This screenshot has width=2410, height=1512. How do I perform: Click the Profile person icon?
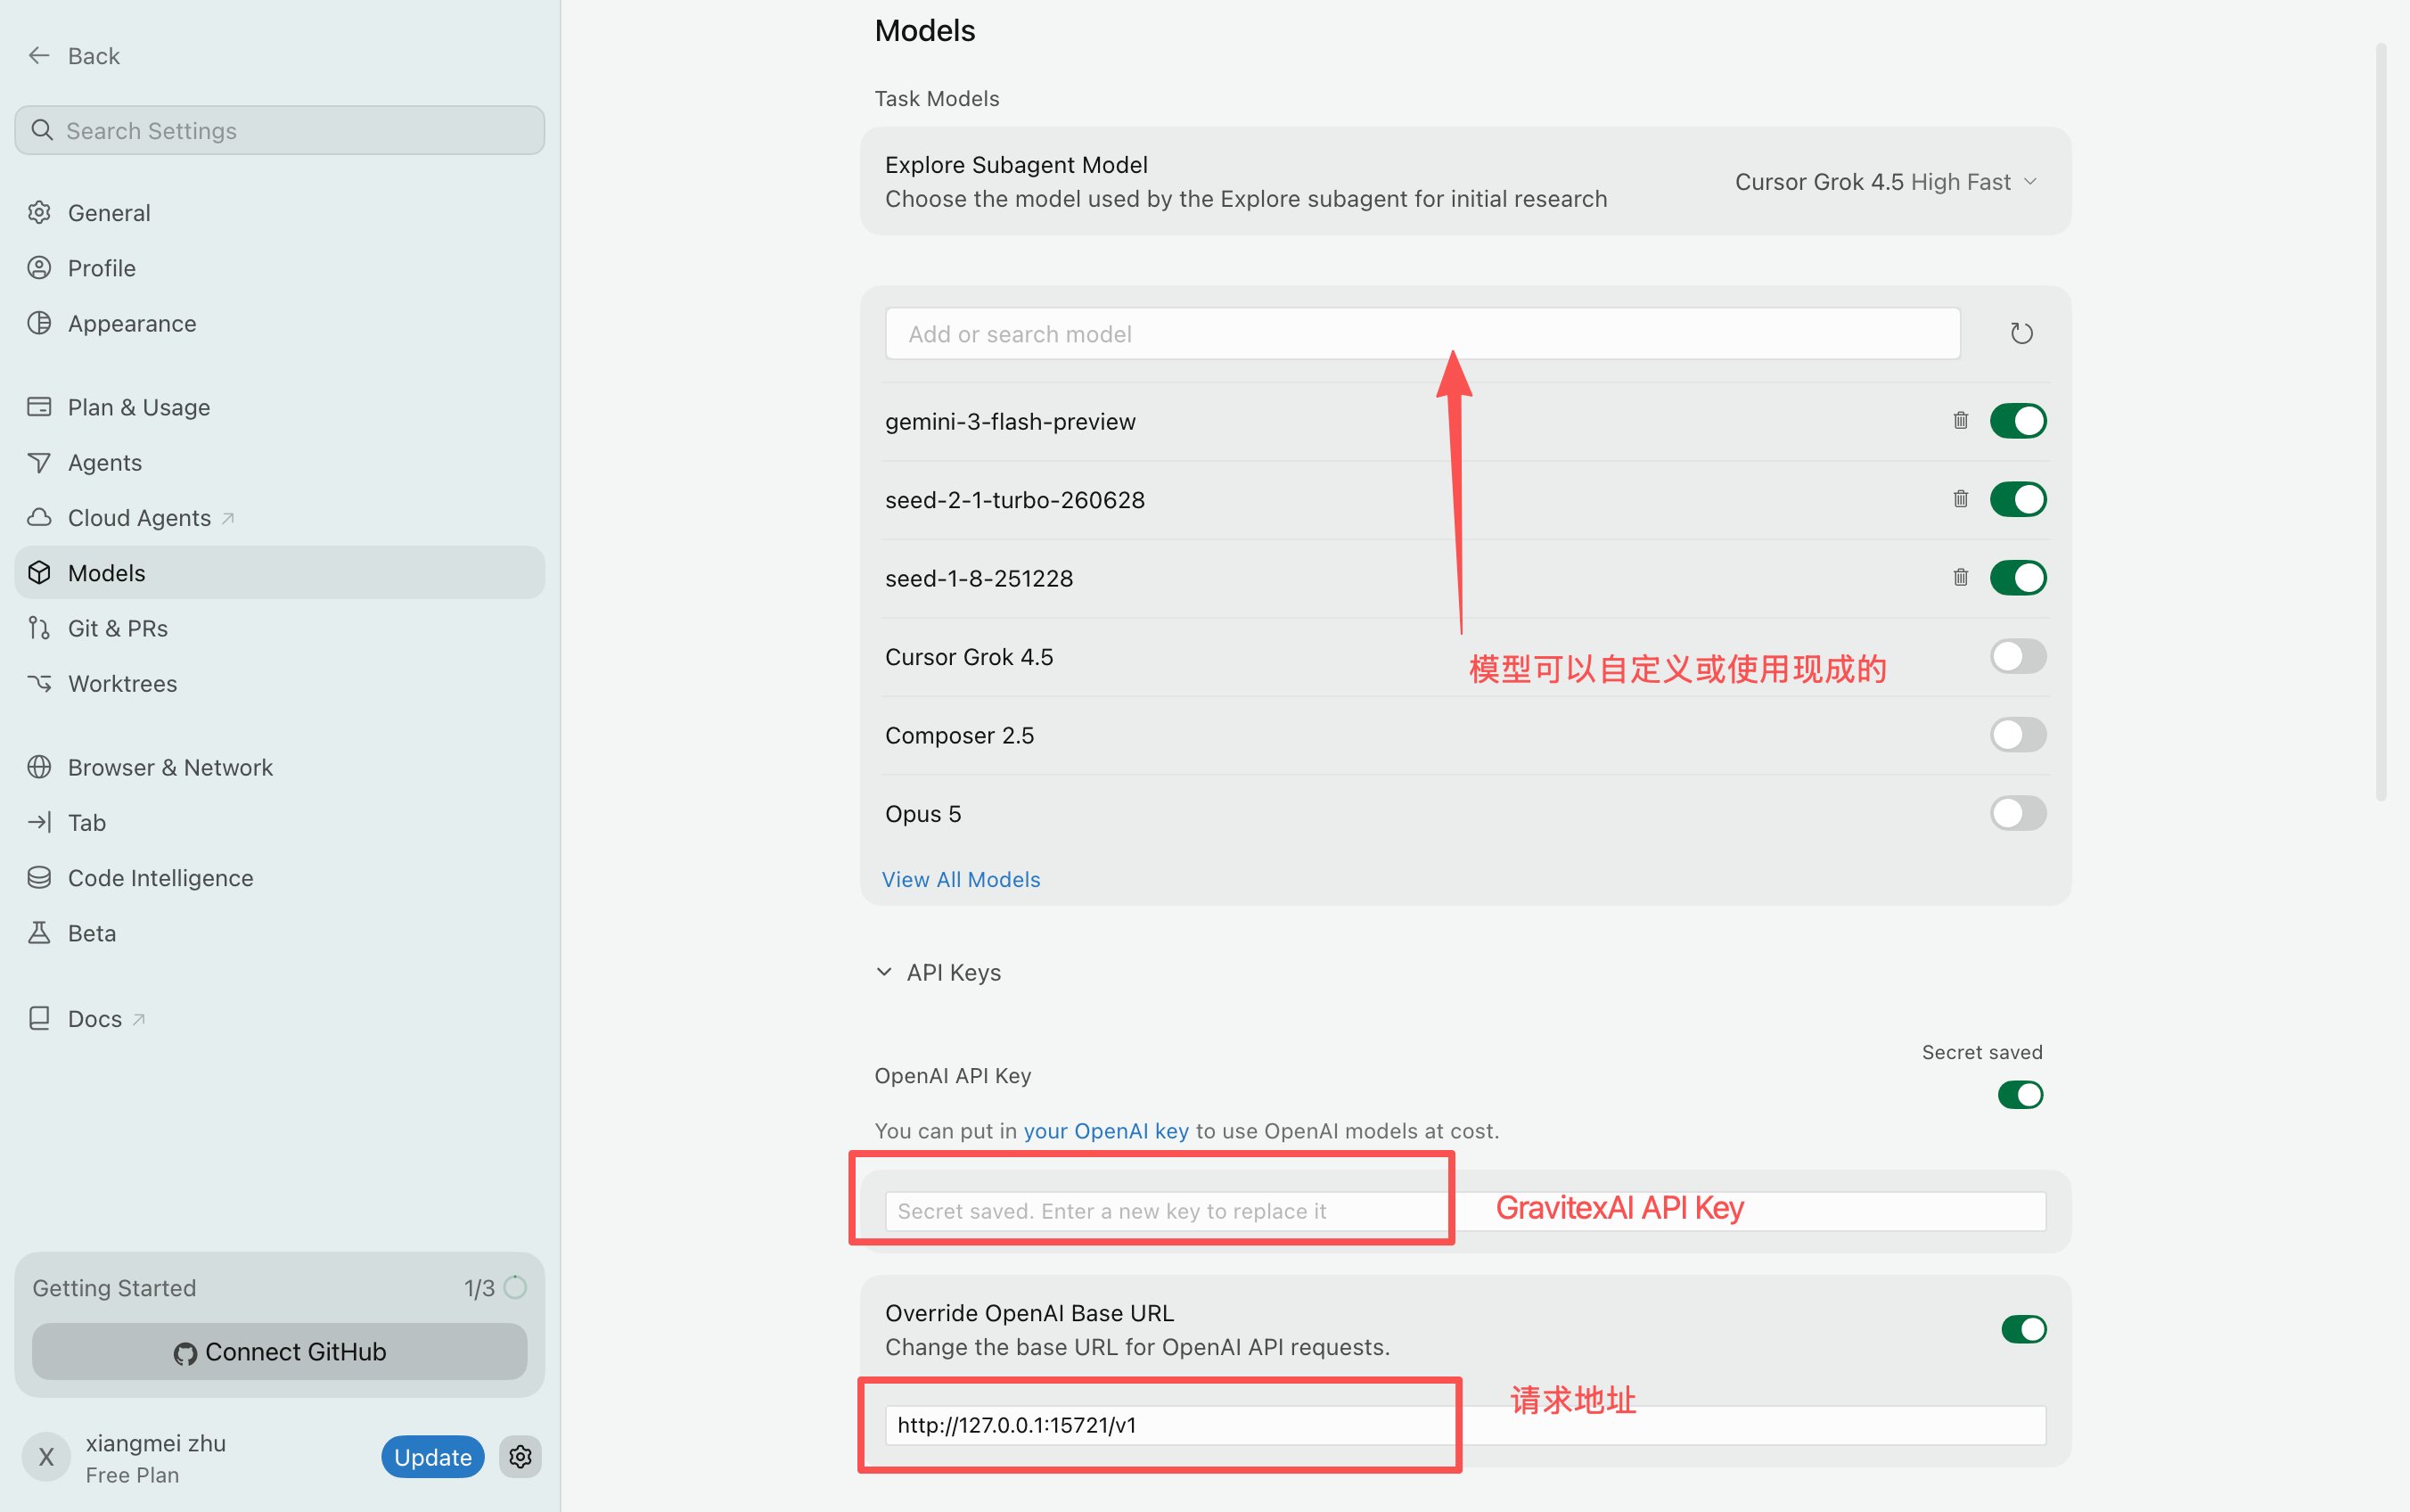coord(39,267)
